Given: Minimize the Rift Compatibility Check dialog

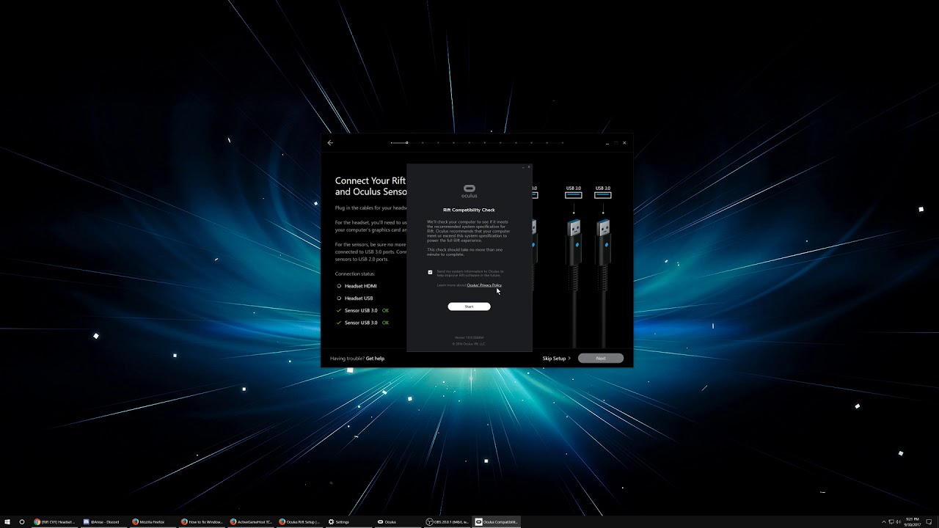Looking at the screenshot, I should click(523, 167).
